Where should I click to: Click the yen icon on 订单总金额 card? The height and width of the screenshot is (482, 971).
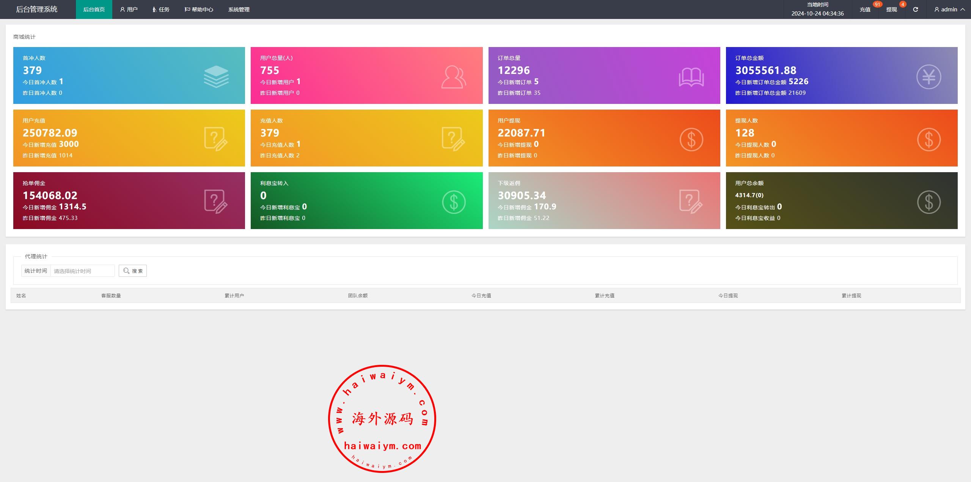point(929,77)
